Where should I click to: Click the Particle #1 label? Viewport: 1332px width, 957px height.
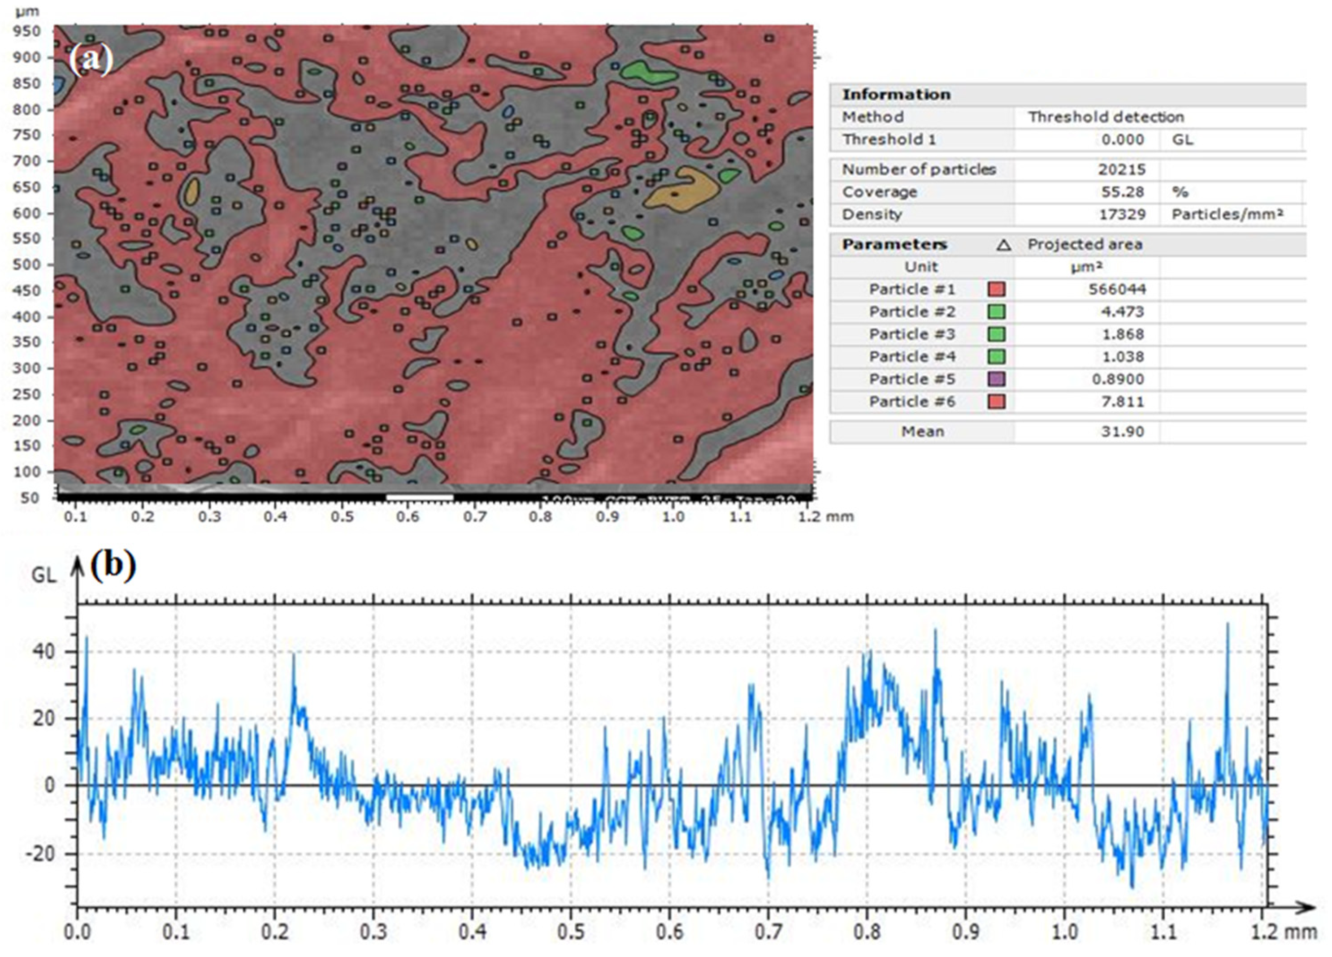pos(912,289)
